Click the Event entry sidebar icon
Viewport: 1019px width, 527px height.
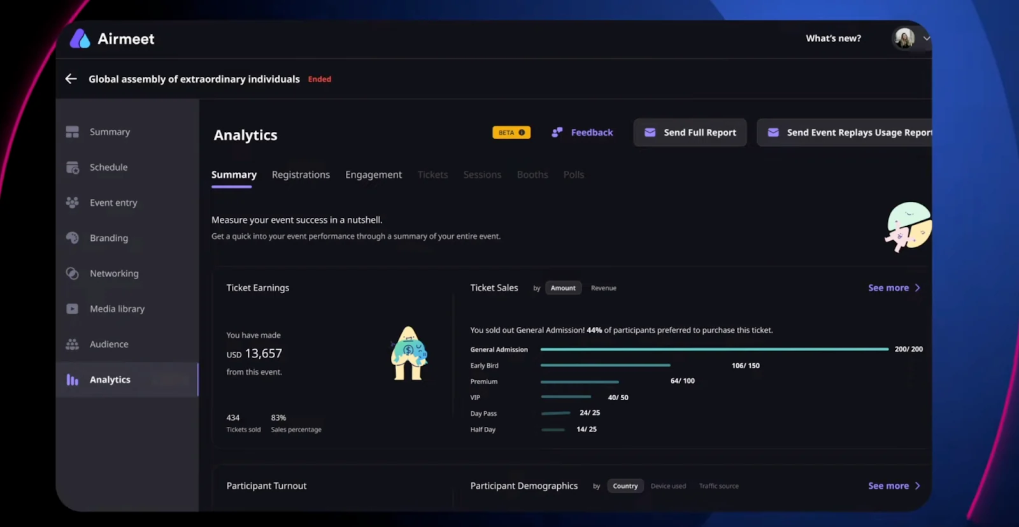(x=73, y=203)
